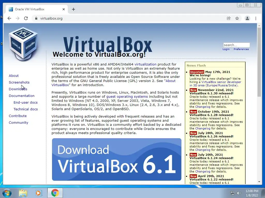Open End-user docs in the sidebar
This screenshot has width=265, height=198.
(x=26, y=103)
